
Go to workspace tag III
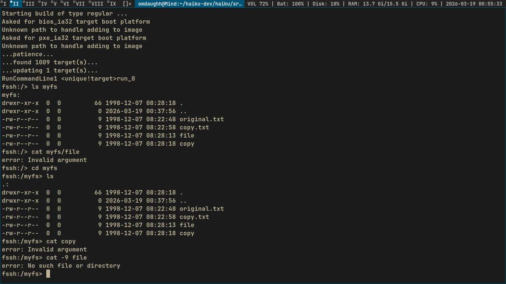29,4
